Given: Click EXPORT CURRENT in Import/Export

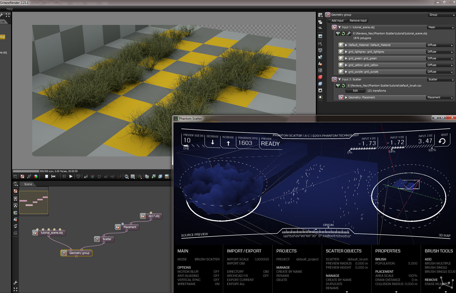Looking at the screenshot, I should (x=240, y=280).
